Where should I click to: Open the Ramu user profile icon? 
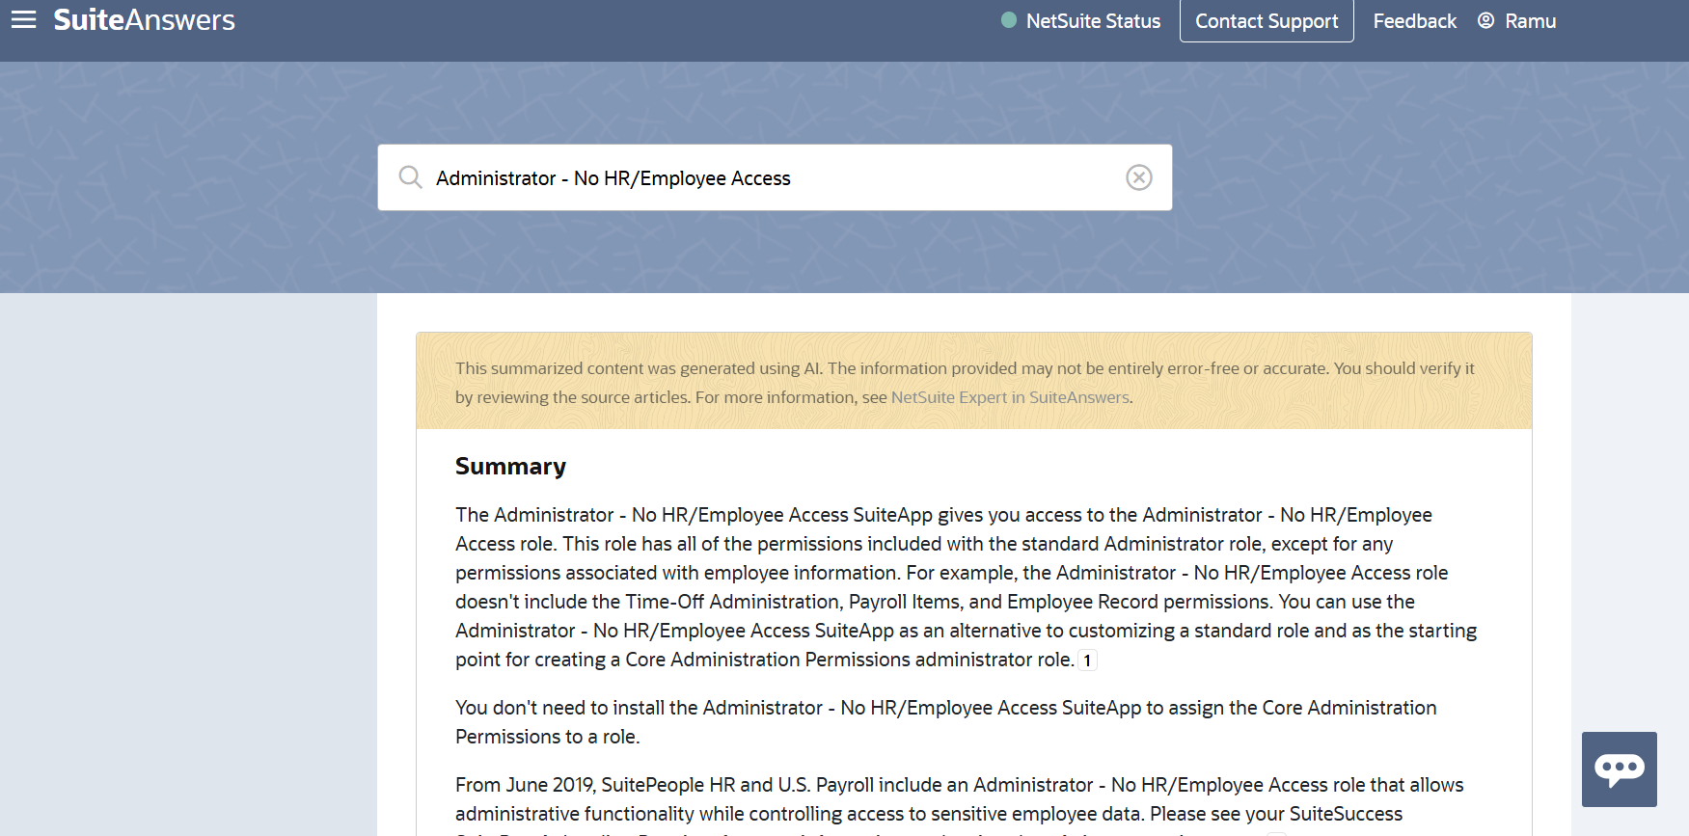click(x=1486, y=20)
